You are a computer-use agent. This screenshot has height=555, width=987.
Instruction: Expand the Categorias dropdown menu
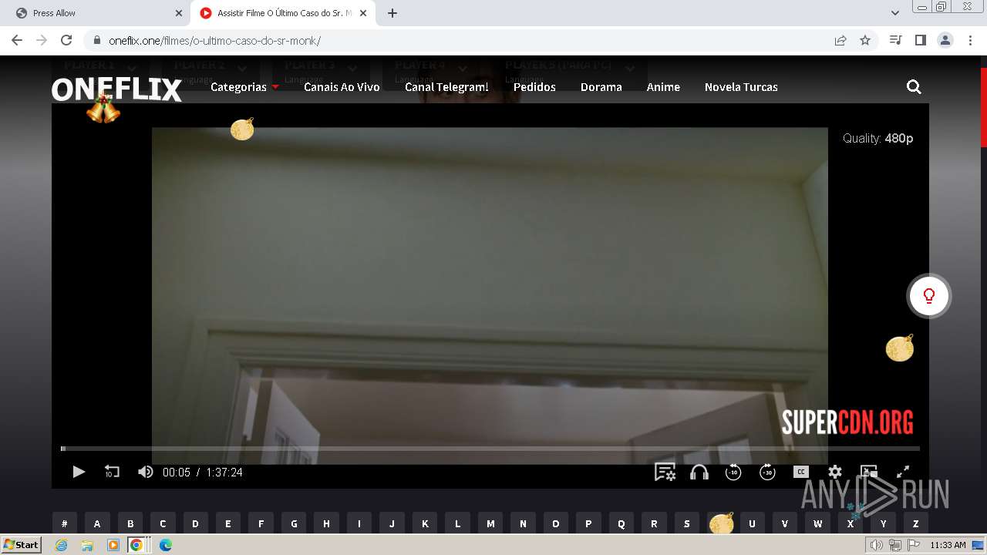[x=244, y=87]
